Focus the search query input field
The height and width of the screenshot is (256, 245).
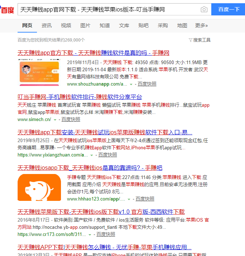[x=109, y=9]
